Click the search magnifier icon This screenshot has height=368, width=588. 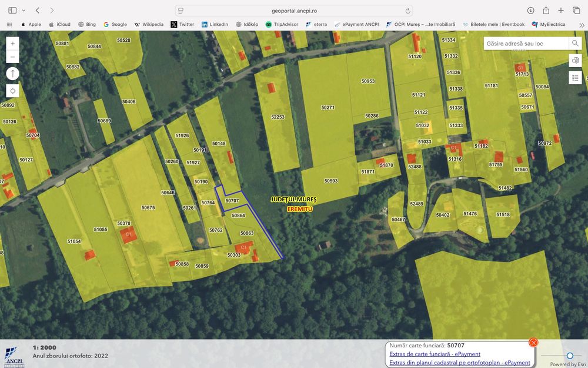coord(575,43)
